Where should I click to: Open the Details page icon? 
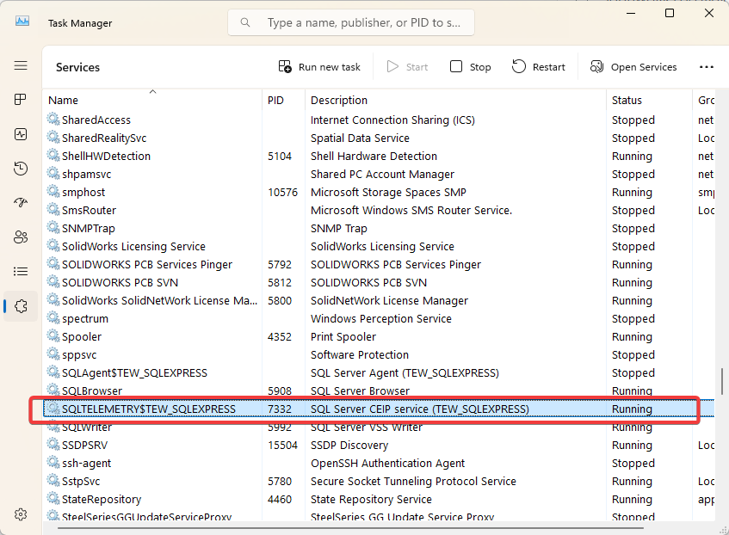[x=21, y=272]
